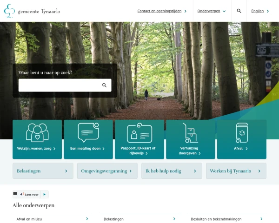Open the search magnifier in header
Screen dimensions: 279x223
[239, 11]
